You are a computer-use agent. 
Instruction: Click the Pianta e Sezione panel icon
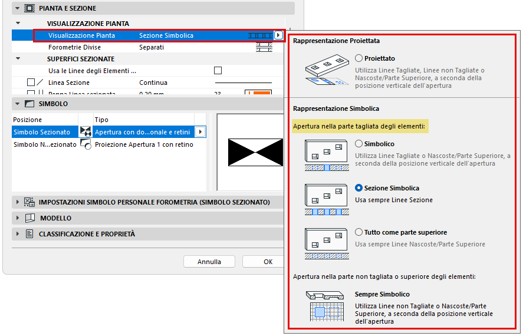click(x=29, y=8)
